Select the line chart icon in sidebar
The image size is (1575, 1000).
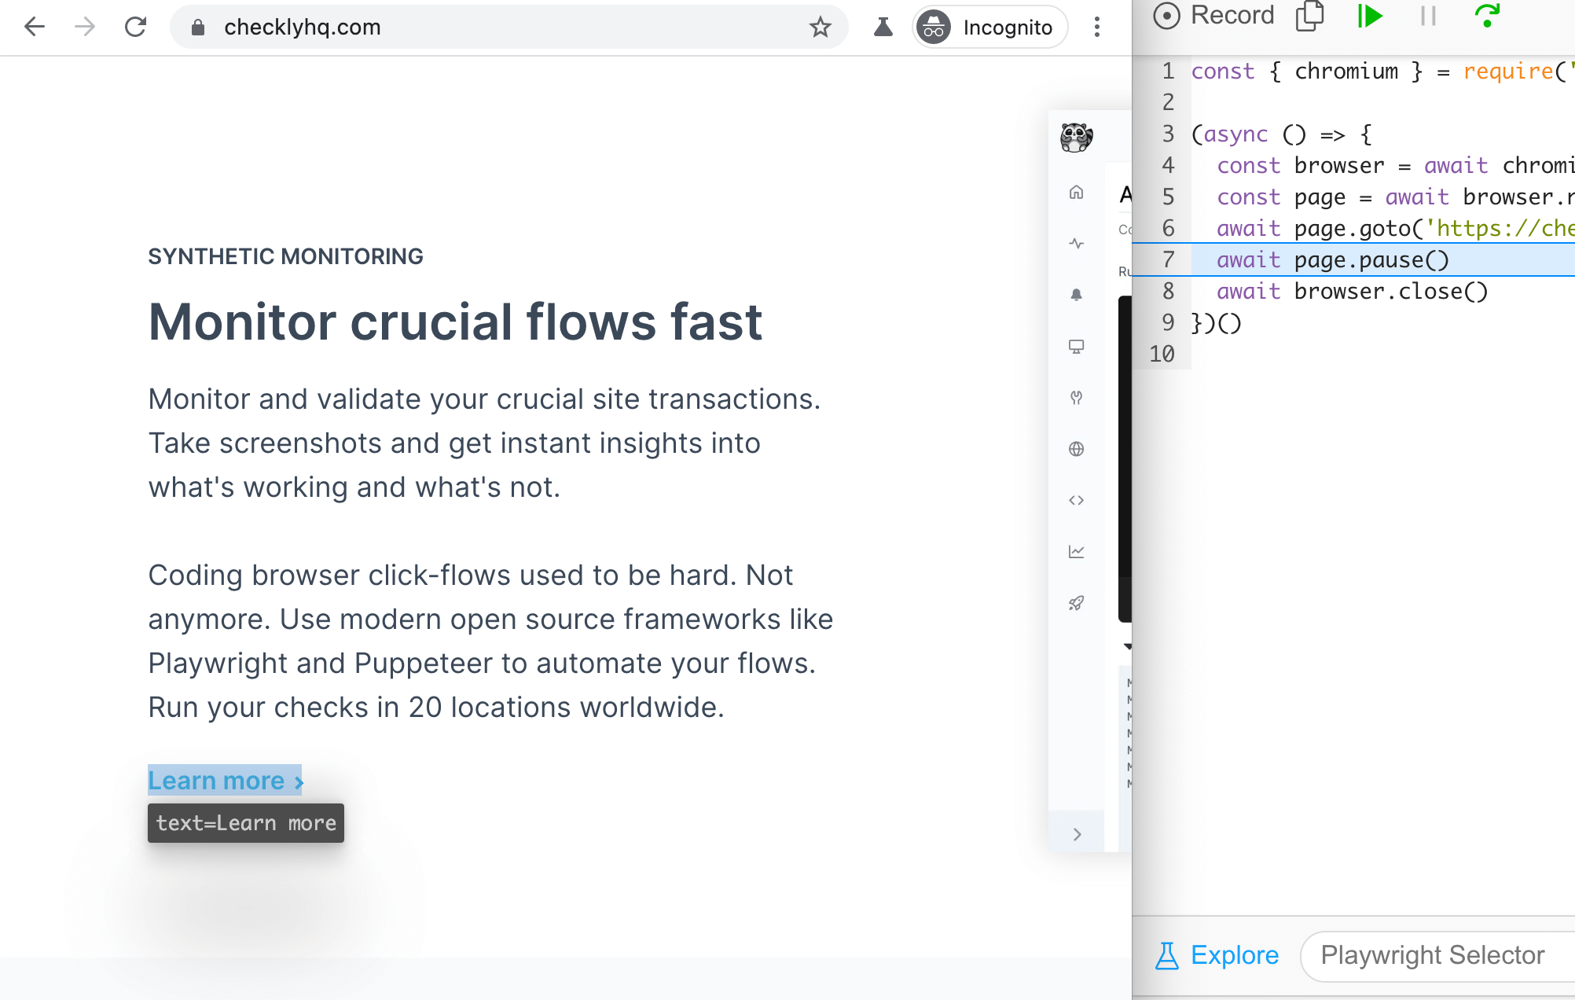click(x=1076, y=552)
